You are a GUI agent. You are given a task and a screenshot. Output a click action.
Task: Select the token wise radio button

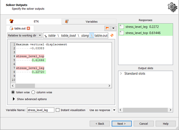(x=13, y=92)
